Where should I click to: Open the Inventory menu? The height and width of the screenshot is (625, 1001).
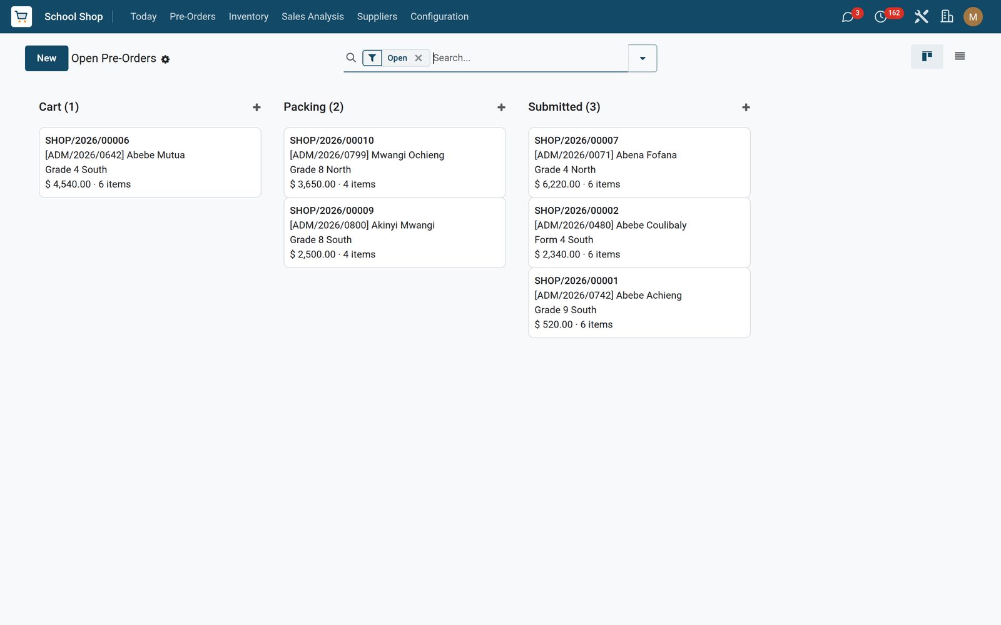248,17
